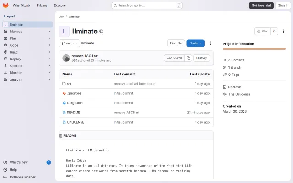The height and width of the screenshot is (183, 293).
Task: Open the Code sidebar section
Action: click(27, 45)
